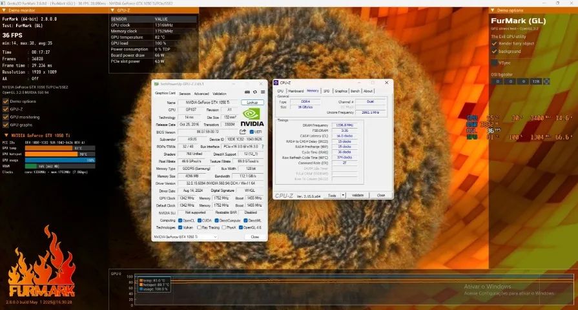Click the BIOS export share icon in GPU-Z
This screenshot has height=310, width=578.
(243, 132)
